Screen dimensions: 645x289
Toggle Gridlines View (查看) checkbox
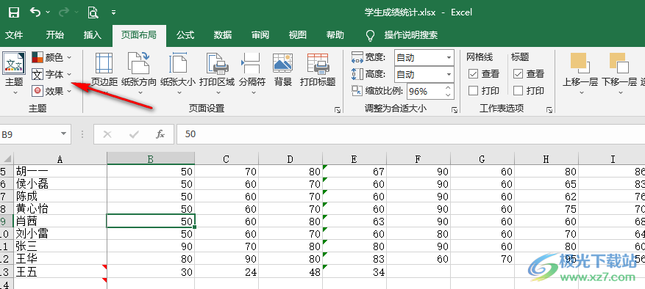click(x=473, y=74)
